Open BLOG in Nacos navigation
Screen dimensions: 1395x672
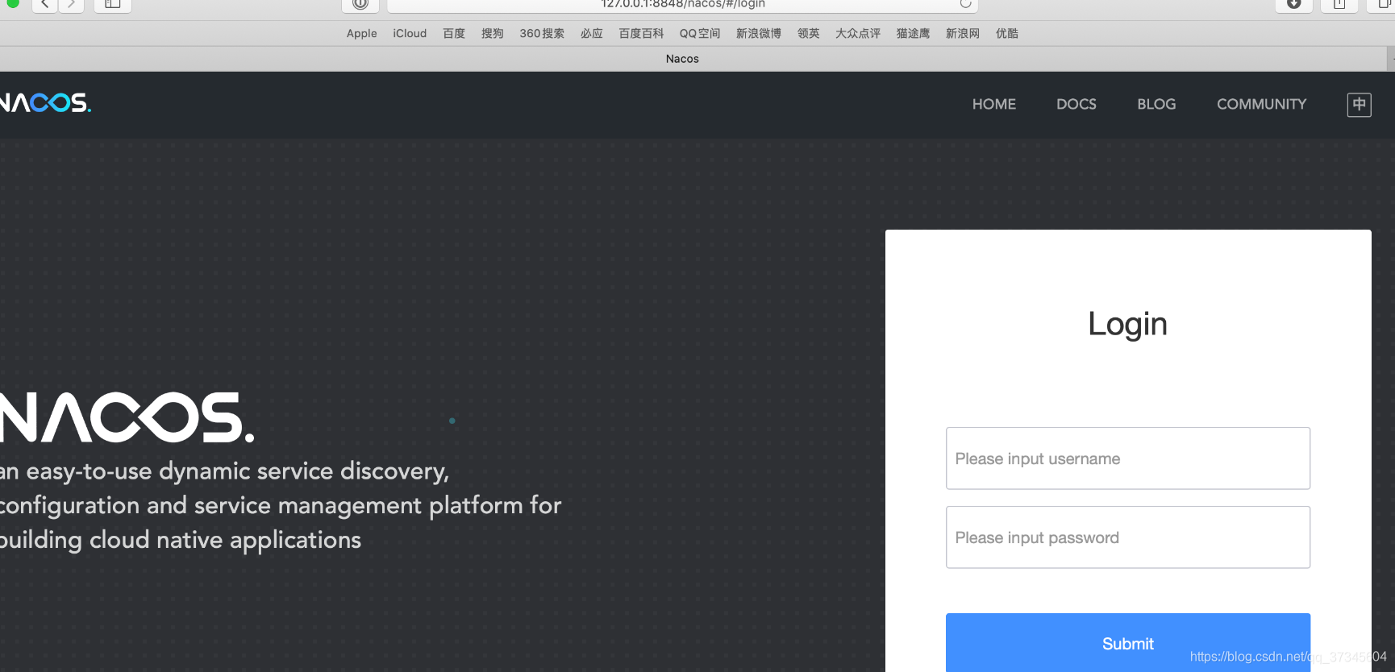1156,104
